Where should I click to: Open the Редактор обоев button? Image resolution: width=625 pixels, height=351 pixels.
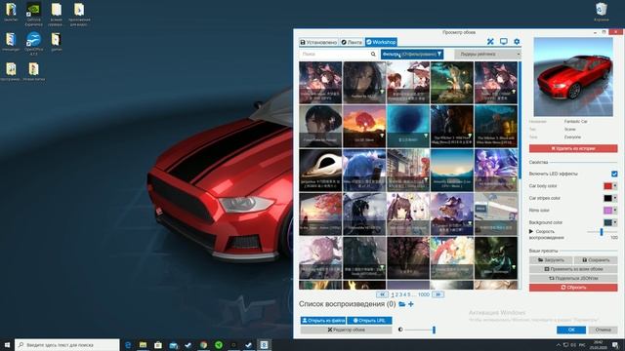tap(346, 330)
